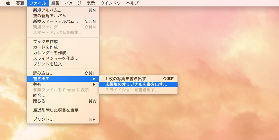Image resolution: width=279 pixels, height=140 pixels.
Task: Open the イメージ menu
Action: (73, 3)
